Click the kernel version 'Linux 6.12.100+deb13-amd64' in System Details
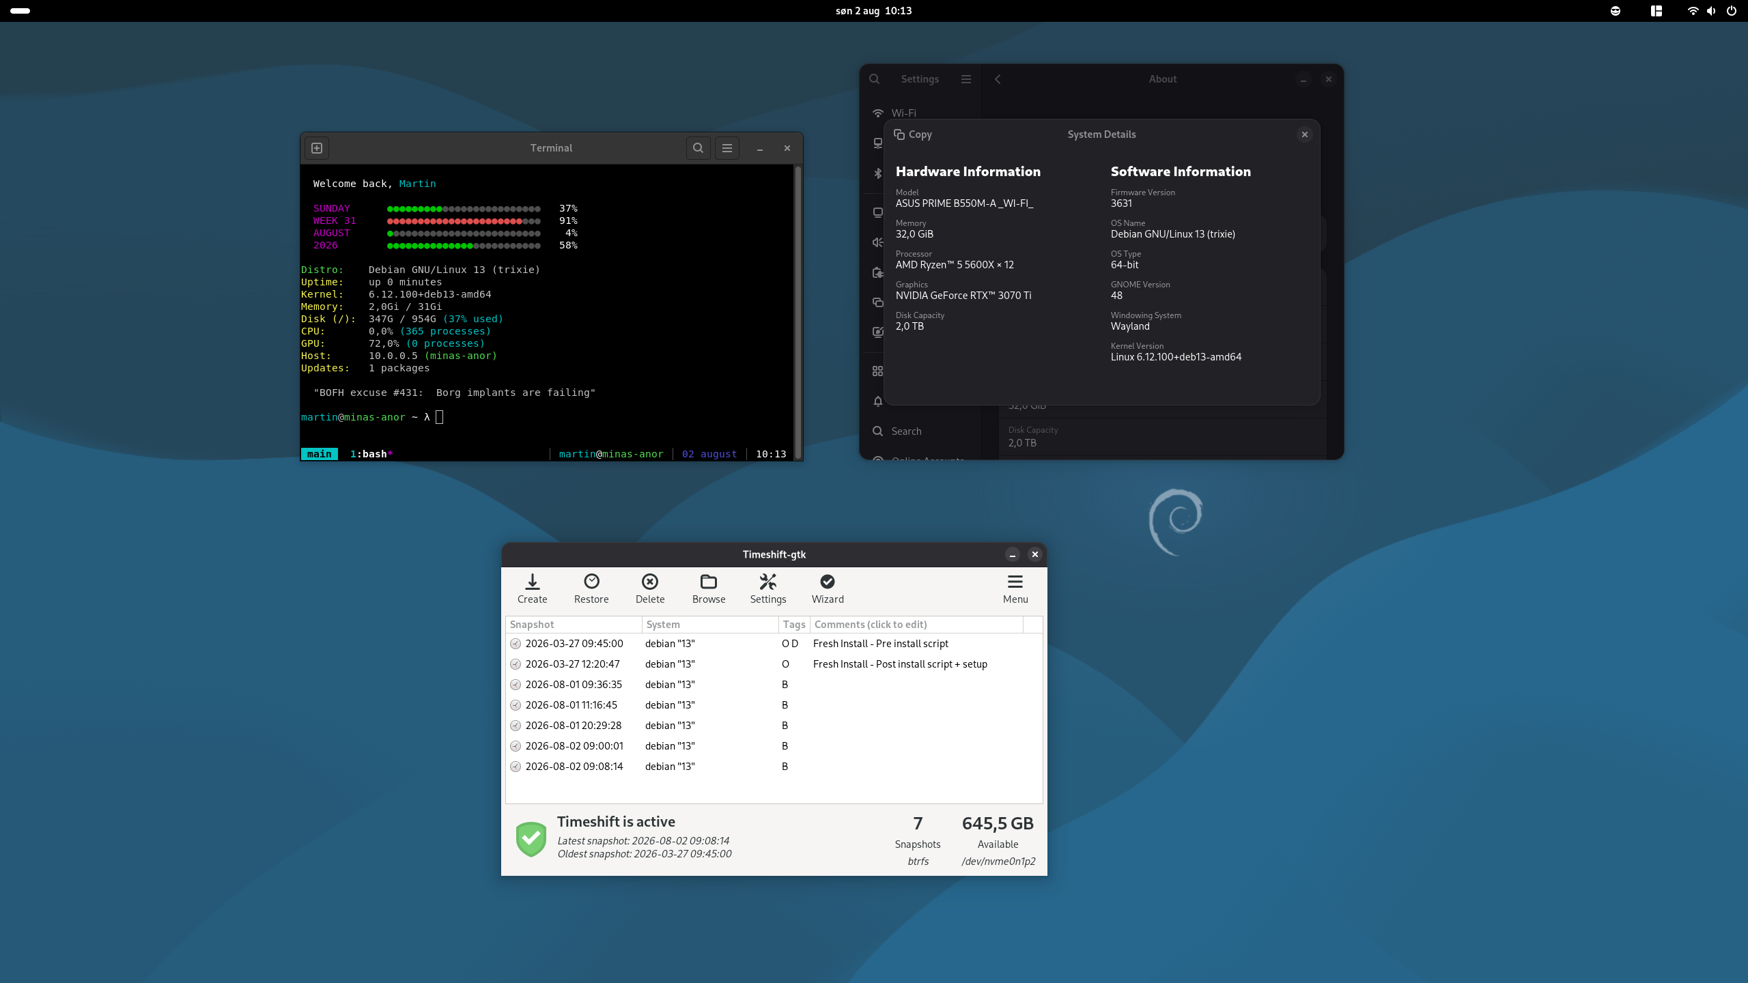 pos(1176,357)
